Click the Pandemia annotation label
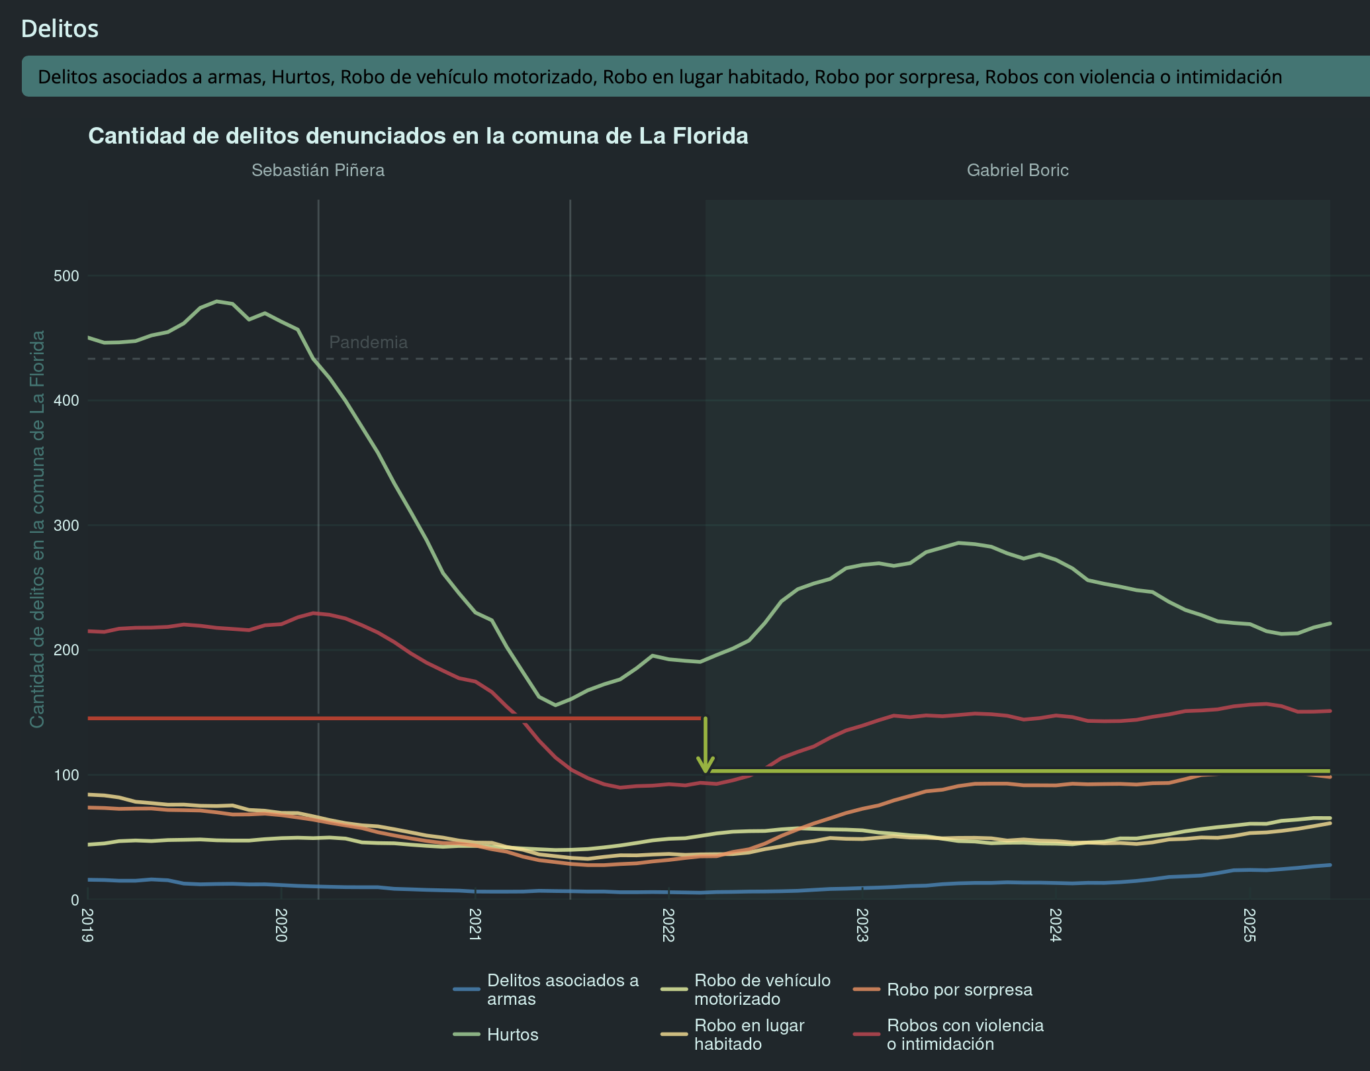 [x=368, y=342]
